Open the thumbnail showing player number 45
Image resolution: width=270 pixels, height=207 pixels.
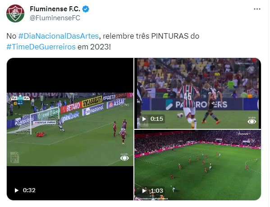coord(198,93)
